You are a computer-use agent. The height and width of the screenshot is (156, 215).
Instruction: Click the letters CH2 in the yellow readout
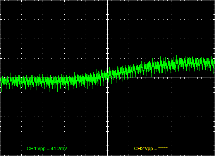click(x=137, y=149)
